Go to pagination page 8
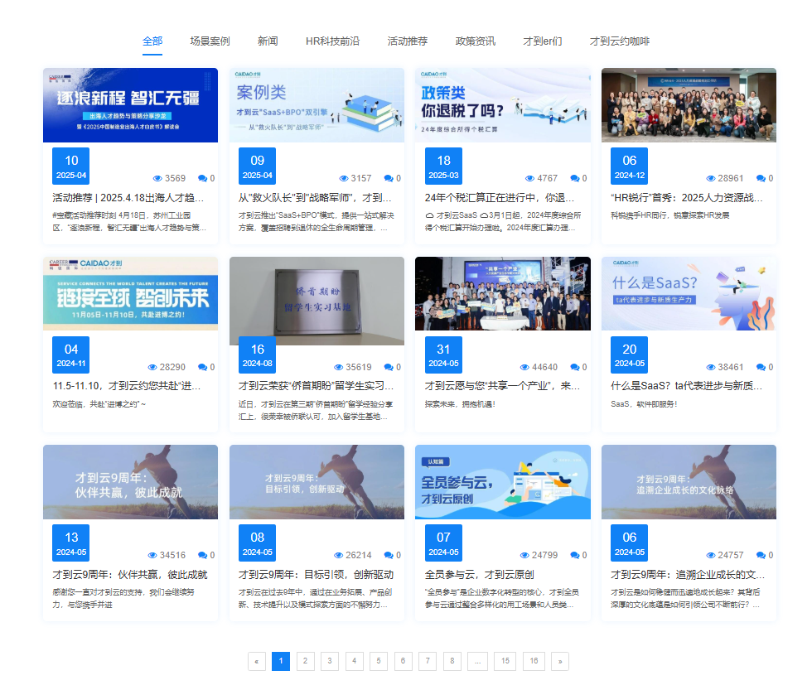 452,661
